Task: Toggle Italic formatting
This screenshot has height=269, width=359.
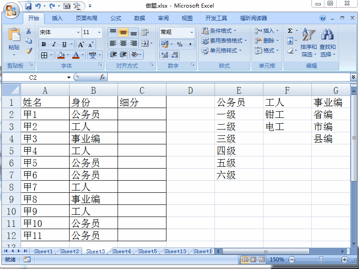Action: coord(54,44)
